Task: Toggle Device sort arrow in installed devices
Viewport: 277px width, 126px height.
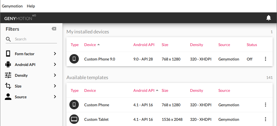Action: coord(99,45)
